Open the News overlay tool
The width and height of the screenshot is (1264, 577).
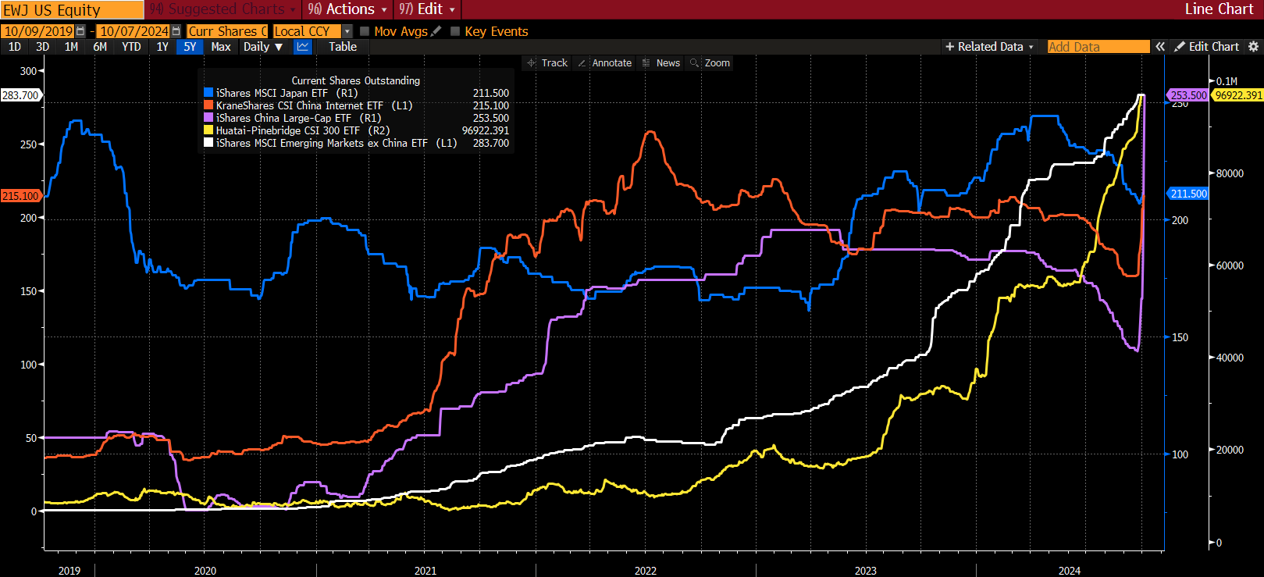[660, 63]
